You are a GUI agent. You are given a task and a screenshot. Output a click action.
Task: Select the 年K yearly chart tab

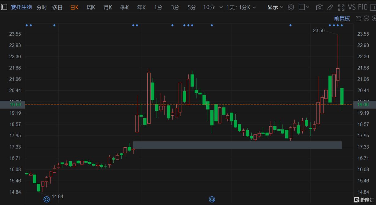tap(141, 7)
